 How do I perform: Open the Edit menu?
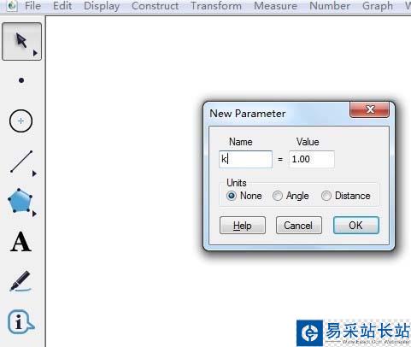click(x=62, y=6)
